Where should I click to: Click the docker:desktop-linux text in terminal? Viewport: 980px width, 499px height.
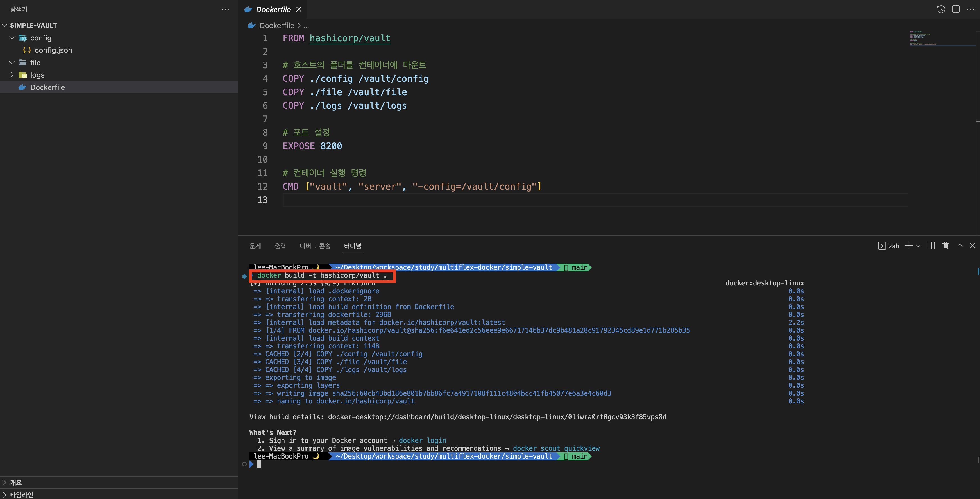pos(764,283)
